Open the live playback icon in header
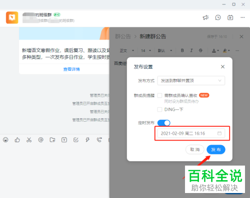The width and height of the screenshot is (250, 198). pos(230,17)
